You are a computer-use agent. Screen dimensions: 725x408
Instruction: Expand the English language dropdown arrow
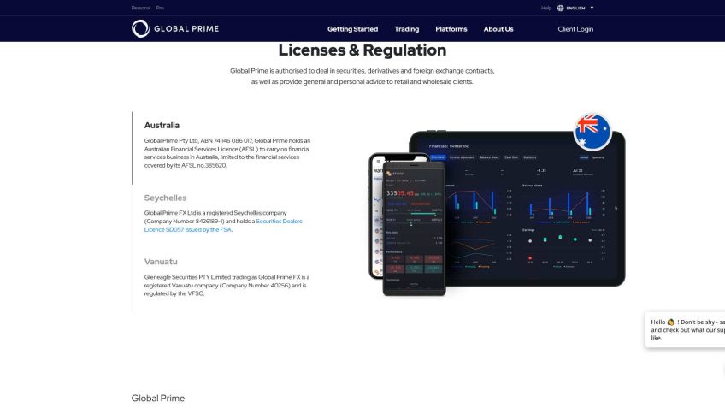click(x=592, y=8)
